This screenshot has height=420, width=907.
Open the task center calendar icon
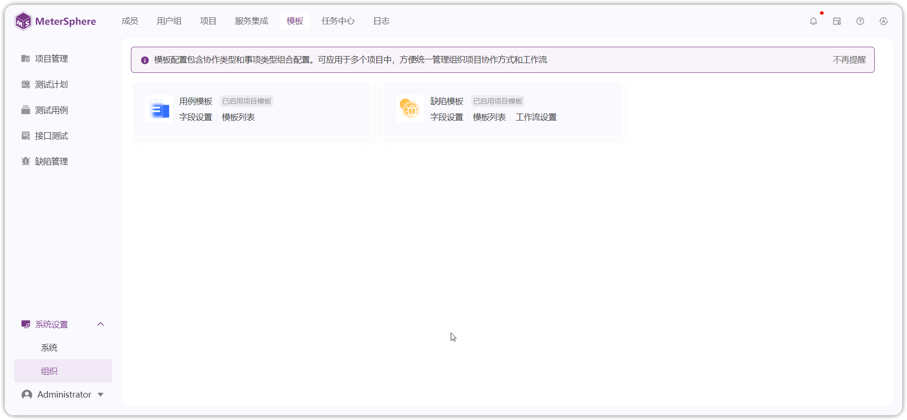coord(837,21)
